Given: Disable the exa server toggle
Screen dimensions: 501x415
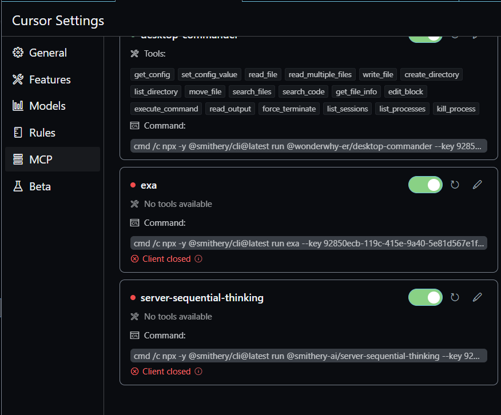Looking at the screenshot, I should (x=426, y=185).
